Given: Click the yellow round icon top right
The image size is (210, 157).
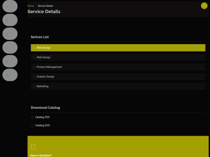Looking at the screenshot, I should tap(204, 6).
